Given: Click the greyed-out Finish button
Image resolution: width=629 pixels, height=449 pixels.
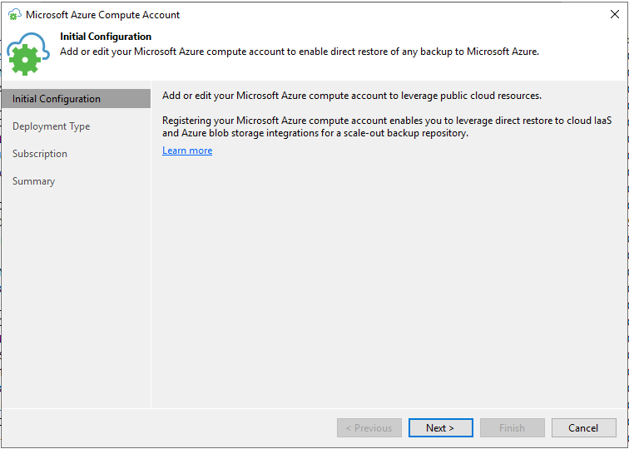Looking at the screenshot, I should tap(512, 428).
